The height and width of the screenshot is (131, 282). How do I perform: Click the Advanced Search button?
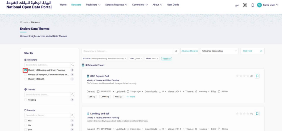189,51
